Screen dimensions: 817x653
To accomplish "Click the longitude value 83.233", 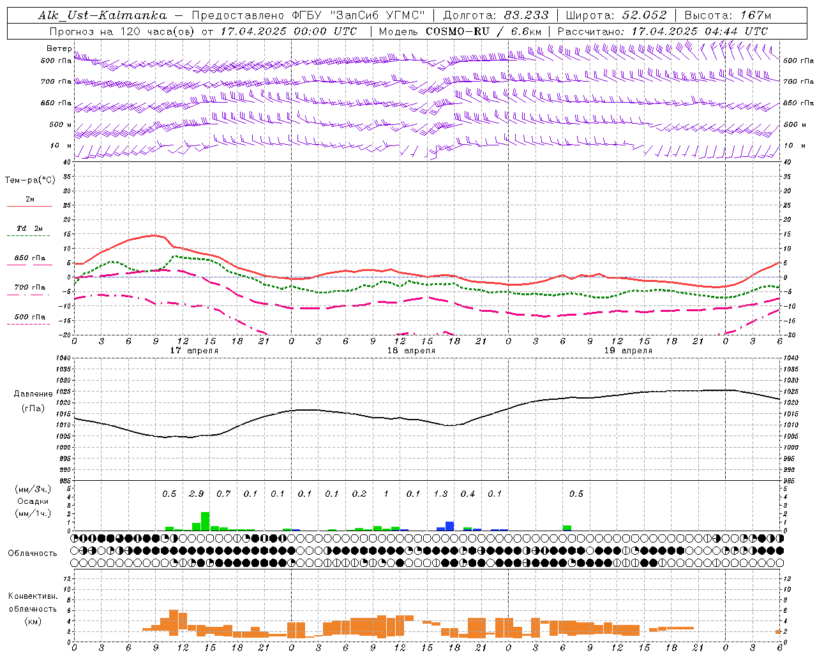I will (x=527, y=15).
